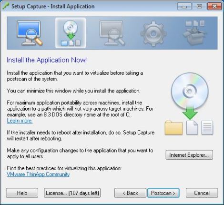The image size is (224, 205).
Task: Go back with the < Back button
Action: pos(130,193)
